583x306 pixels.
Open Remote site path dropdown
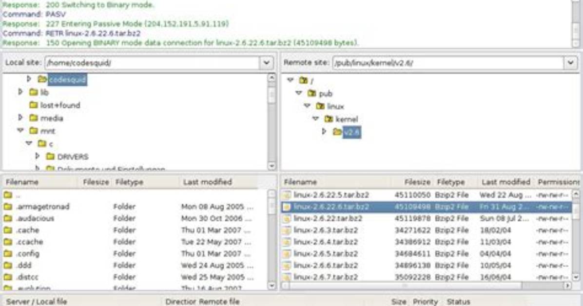[x=570, y=63]
